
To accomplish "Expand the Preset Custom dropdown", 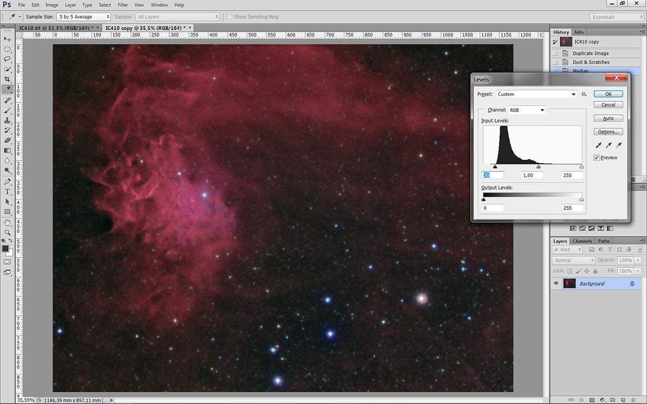I will (x=536, y=94).
